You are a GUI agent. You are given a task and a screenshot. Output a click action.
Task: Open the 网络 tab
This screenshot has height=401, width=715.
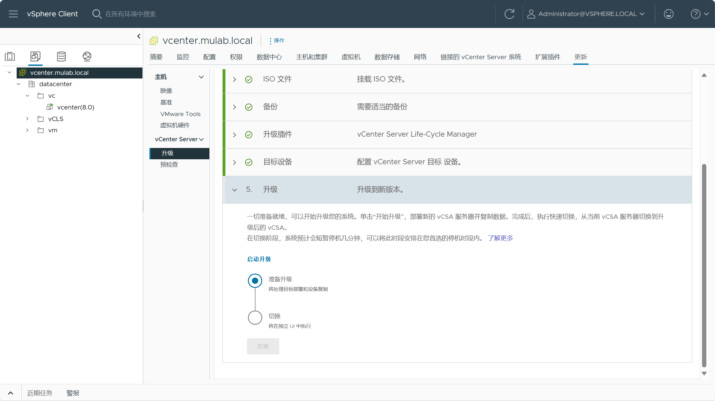click(x=420, y=57)
